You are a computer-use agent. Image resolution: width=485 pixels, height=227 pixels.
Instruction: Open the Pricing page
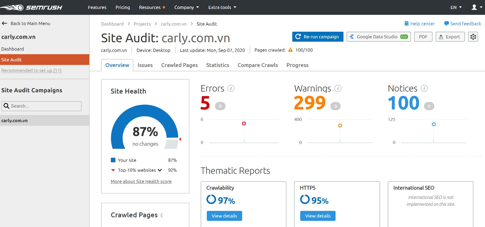click(123, 7)
